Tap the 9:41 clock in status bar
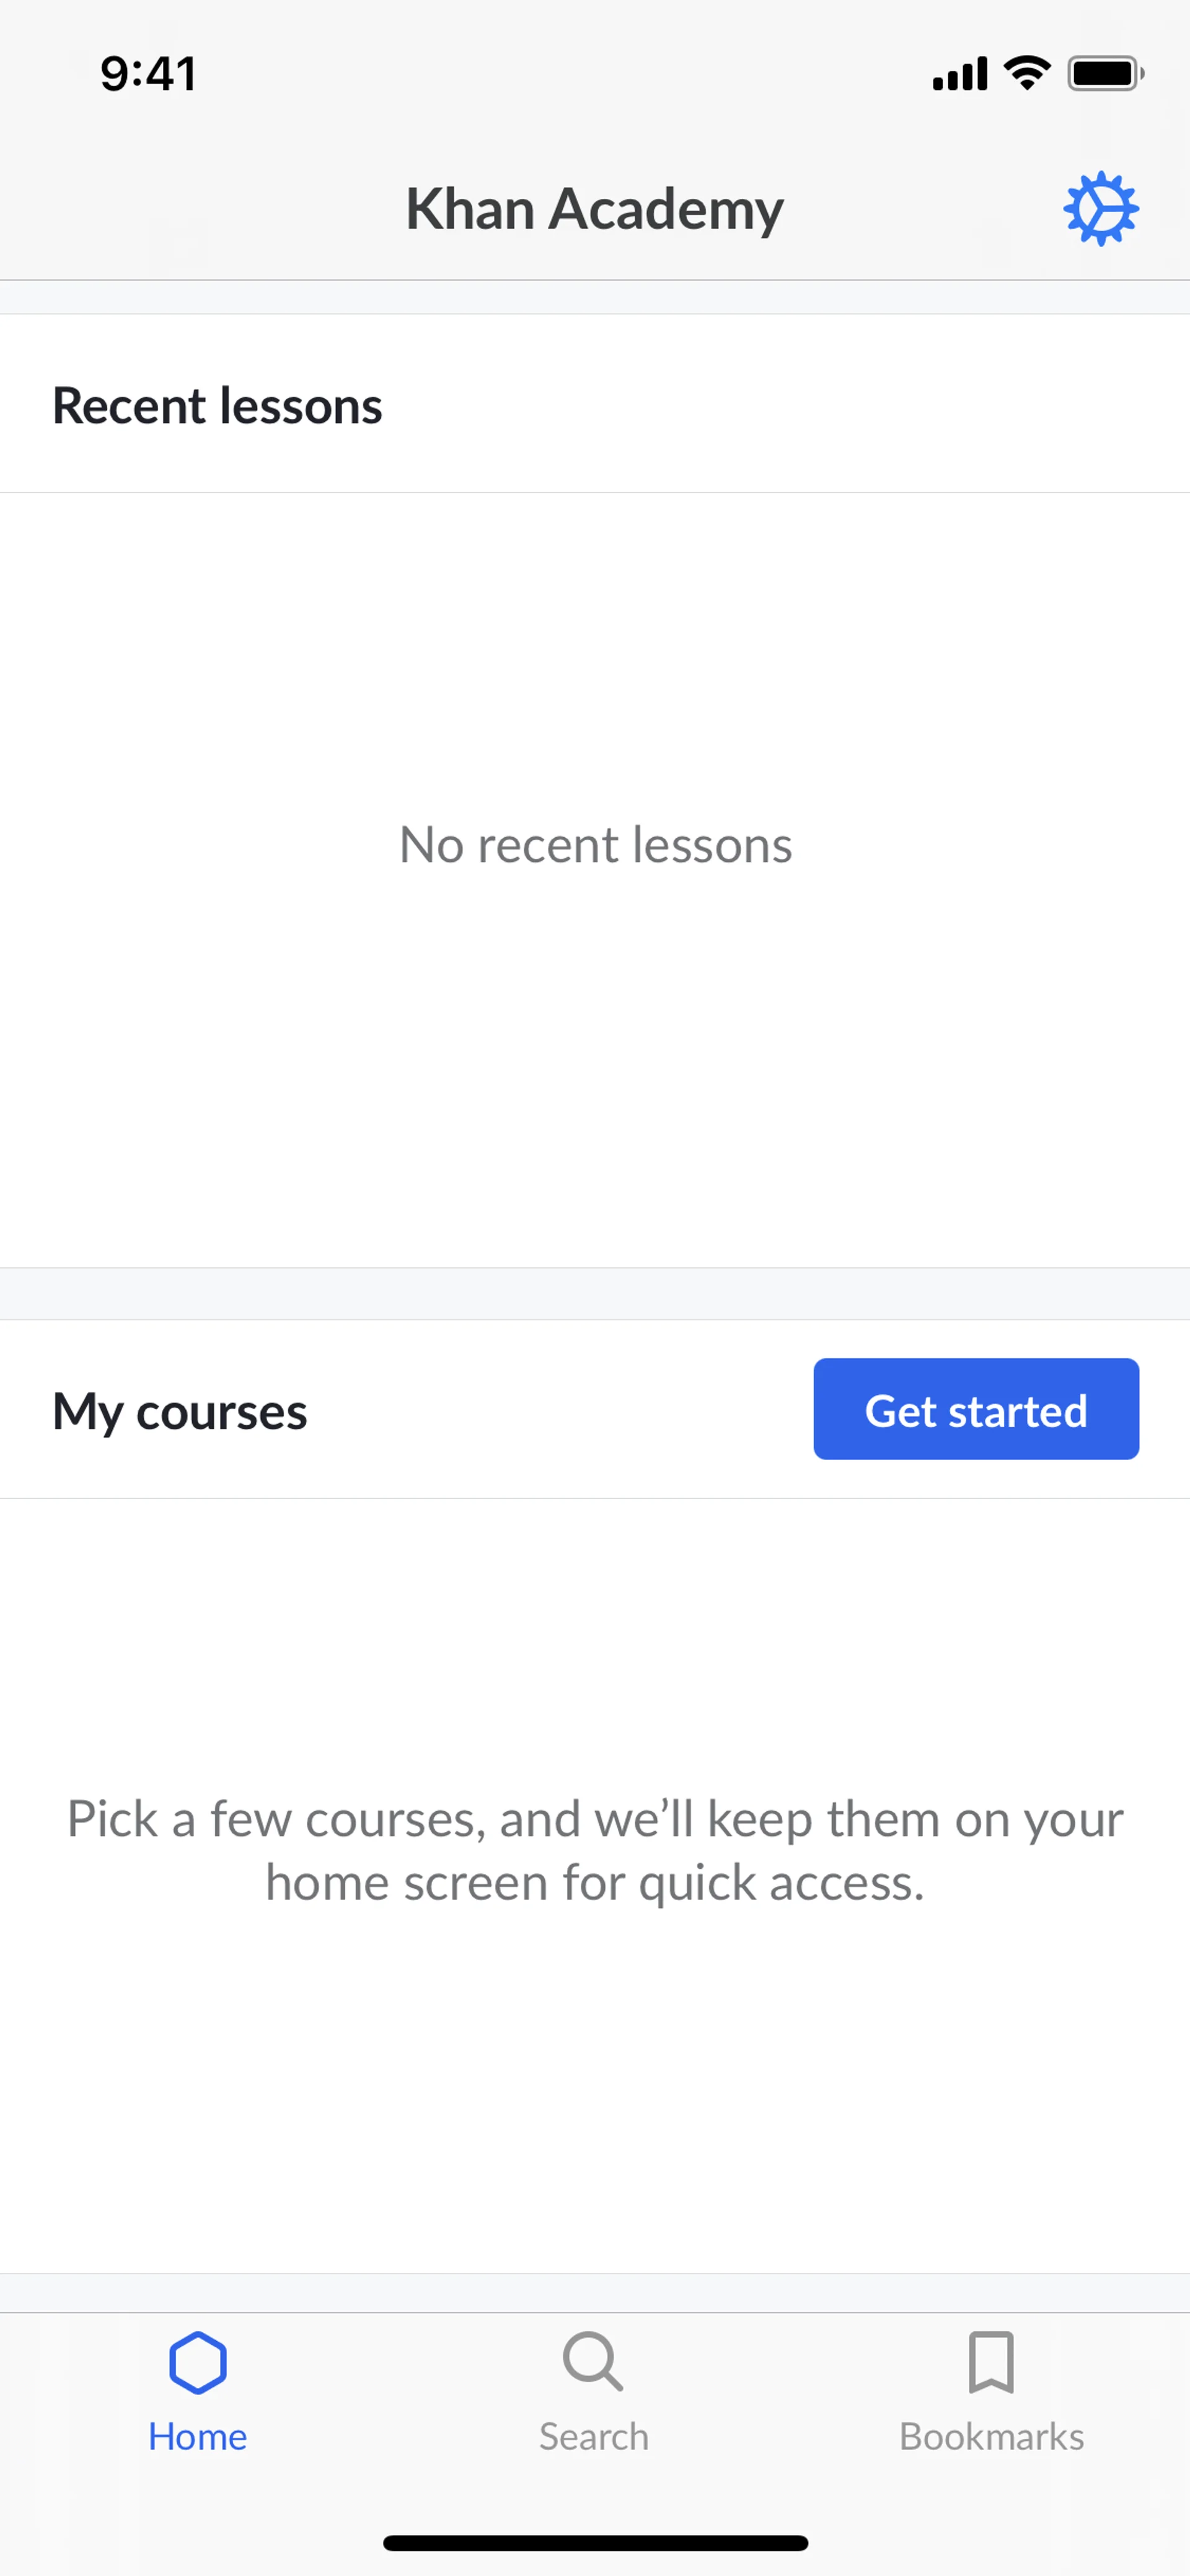 click(148, 74)
